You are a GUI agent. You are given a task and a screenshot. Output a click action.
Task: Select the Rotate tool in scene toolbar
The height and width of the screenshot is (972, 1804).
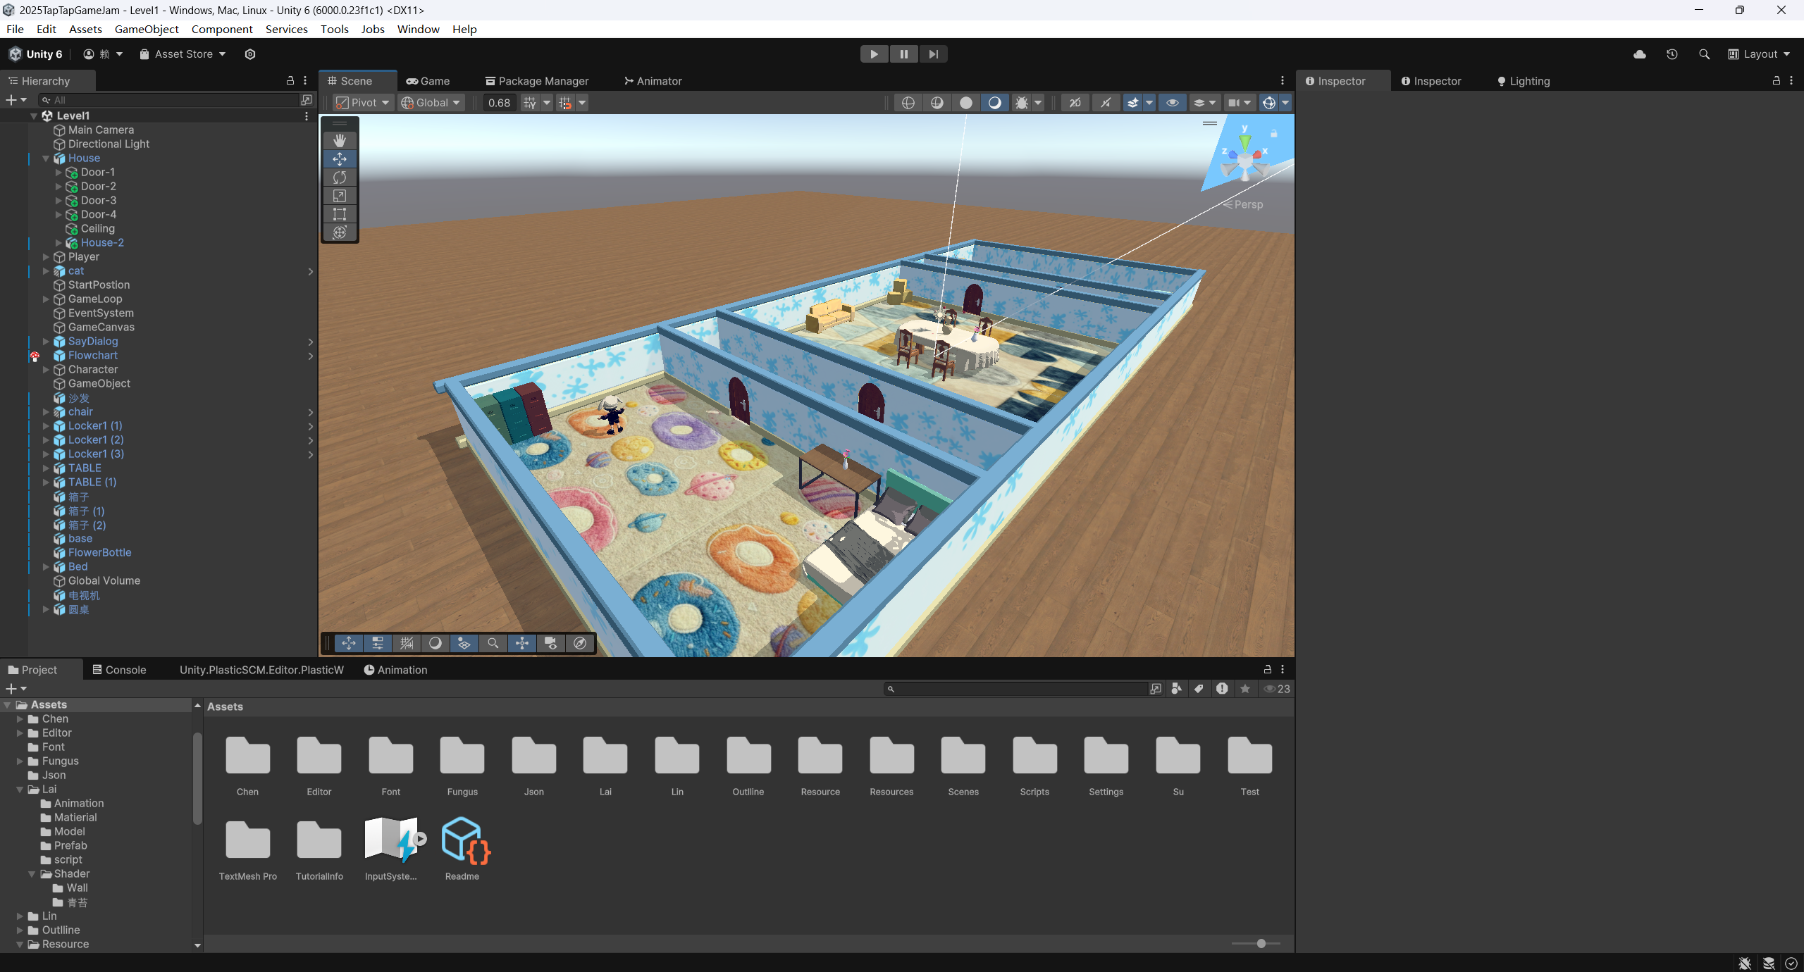[x=340, y=177]
